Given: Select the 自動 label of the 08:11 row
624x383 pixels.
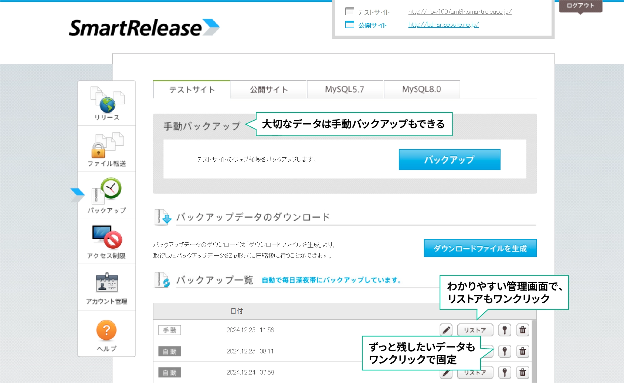Looking at the screenshot, I should click(170, 351).
